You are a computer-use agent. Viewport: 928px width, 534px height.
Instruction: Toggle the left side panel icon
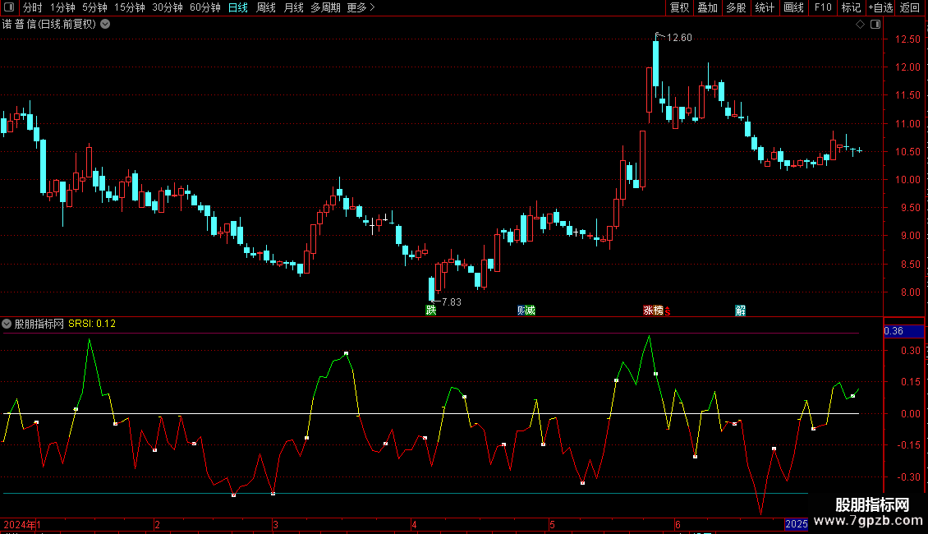(8, 7)
